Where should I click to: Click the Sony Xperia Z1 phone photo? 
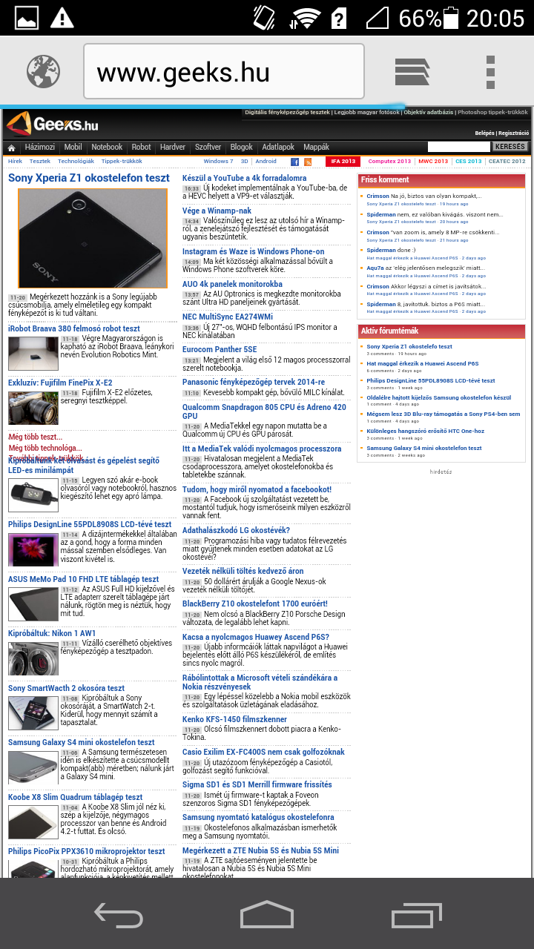coord(93,239)
